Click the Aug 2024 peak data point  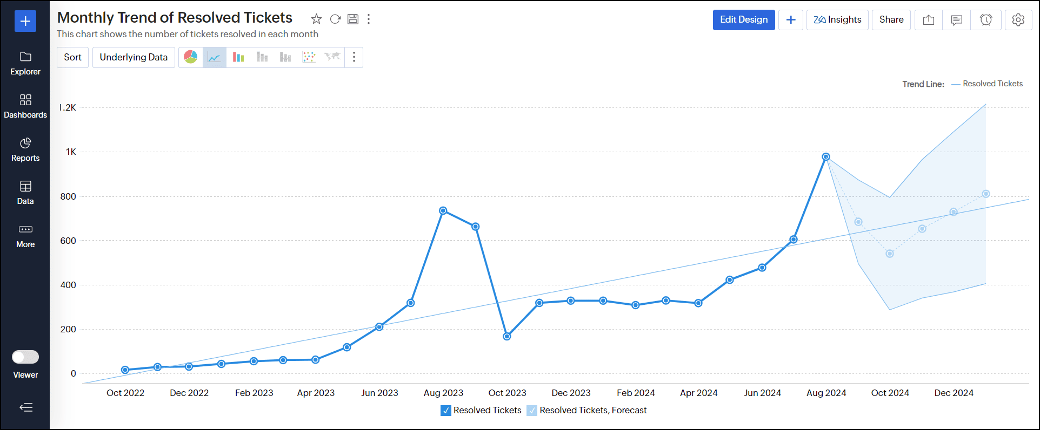pos(826,157)
